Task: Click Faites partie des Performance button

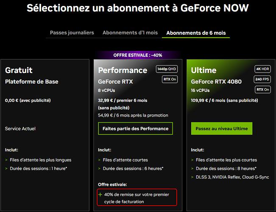Action: pyautogui.click(x=135, y=128)
